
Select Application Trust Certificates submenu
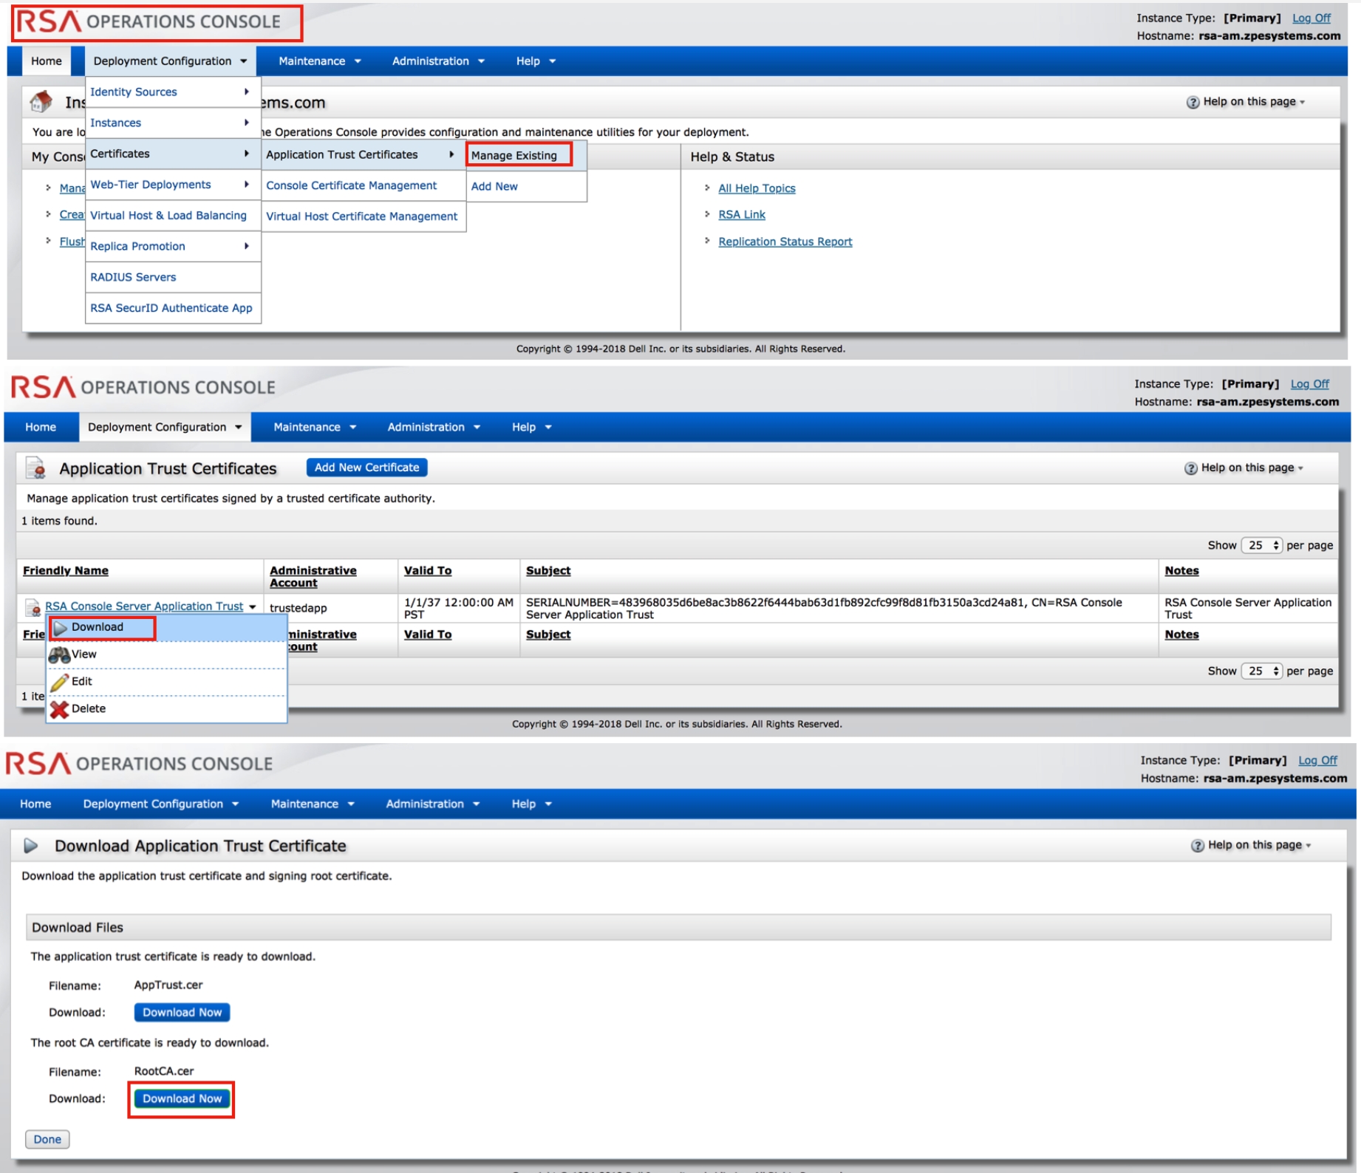click(363, 155)
